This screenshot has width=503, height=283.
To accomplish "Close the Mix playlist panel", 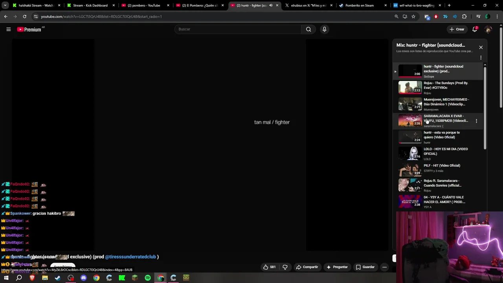I will click(481, 47).
